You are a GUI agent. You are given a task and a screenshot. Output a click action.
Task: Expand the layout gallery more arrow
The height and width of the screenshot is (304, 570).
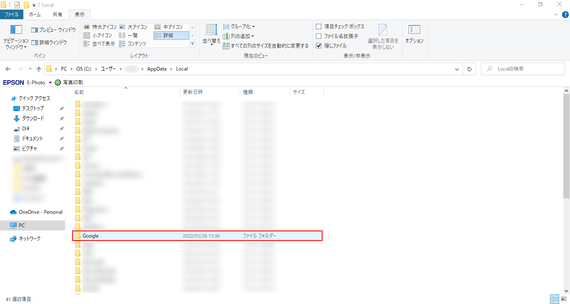tap(193, 43)
